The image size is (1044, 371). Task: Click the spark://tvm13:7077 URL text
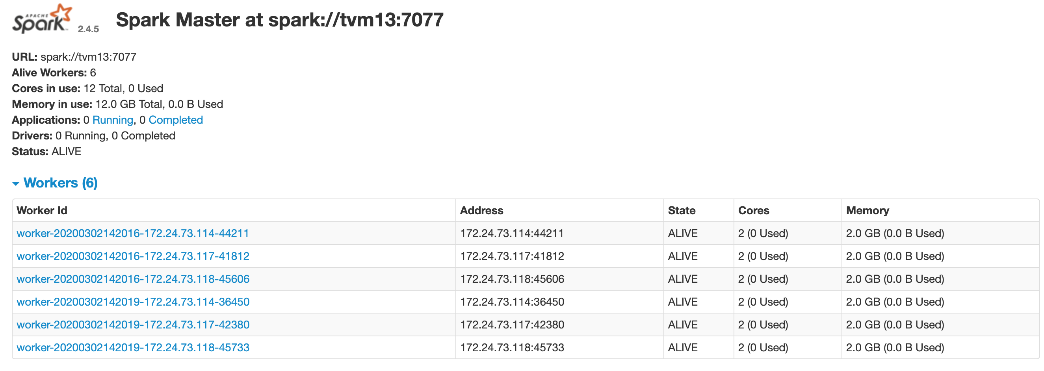(x=88, y=57)
